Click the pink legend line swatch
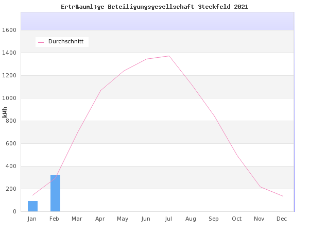Image resolution: width=309 pixels, height=232 pixels. tap(41, 42)
